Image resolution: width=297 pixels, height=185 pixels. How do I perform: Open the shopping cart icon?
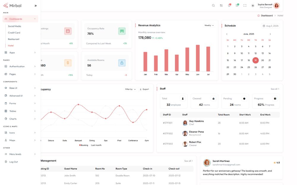click(x=237, y=6)
